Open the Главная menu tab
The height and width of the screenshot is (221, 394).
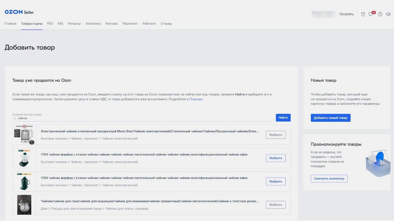pyautogui.click(x=10, y=23)
